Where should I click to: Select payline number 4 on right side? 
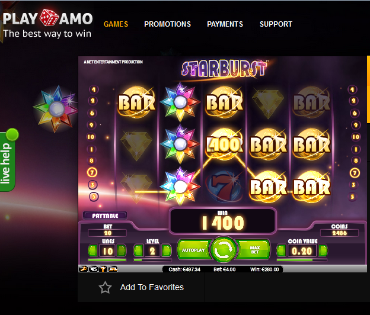click(x=352, y=89)
